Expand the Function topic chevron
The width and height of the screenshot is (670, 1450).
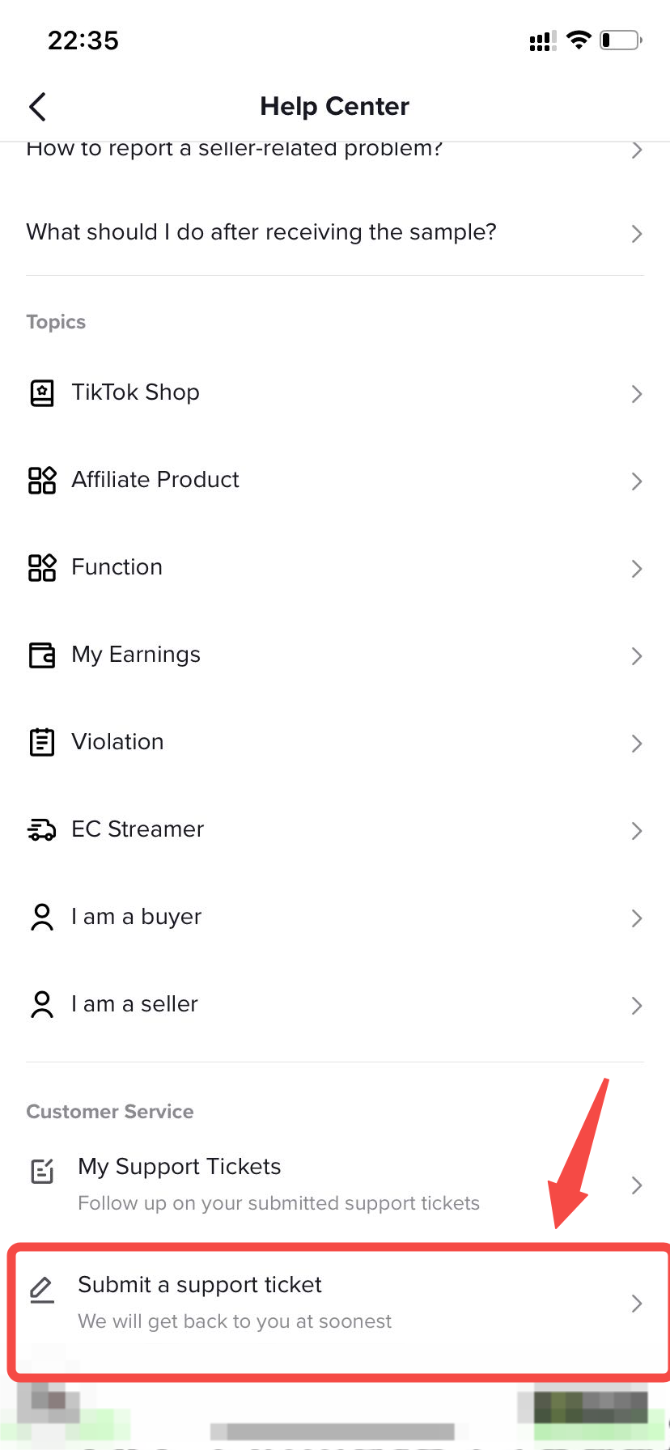(x=637, y=568)
